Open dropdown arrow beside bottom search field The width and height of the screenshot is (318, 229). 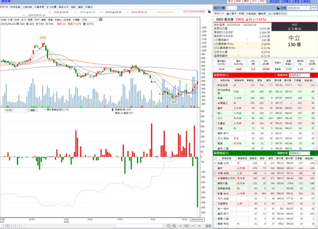point(164,226)
